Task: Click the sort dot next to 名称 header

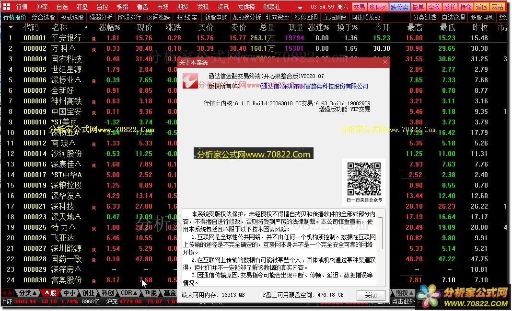Action: (86, 27)
